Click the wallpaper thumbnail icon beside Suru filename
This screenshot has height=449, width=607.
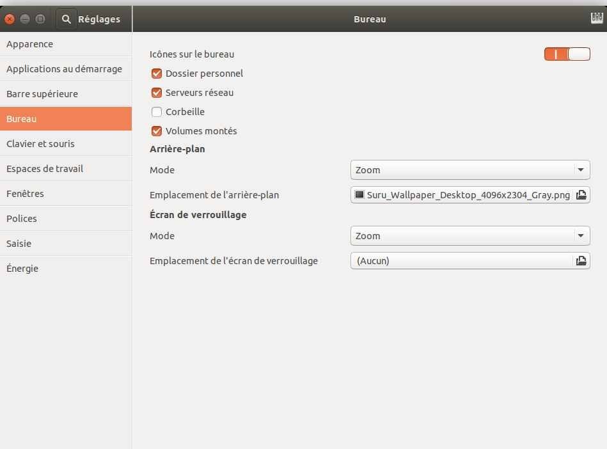tap(359, 195)
